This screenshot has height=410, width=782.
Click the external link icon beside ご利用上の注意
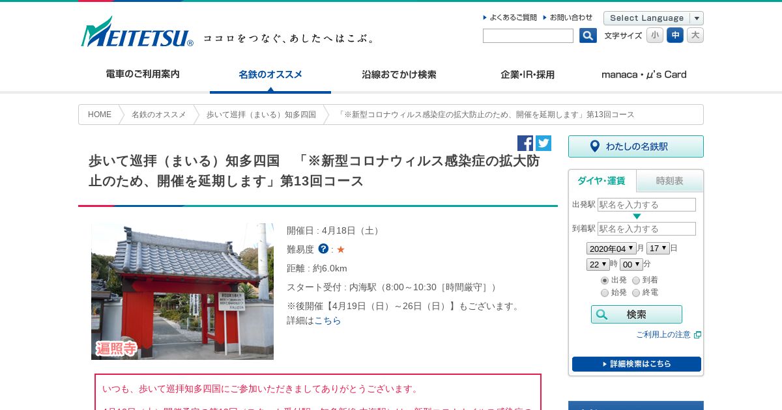pos(697,335)
